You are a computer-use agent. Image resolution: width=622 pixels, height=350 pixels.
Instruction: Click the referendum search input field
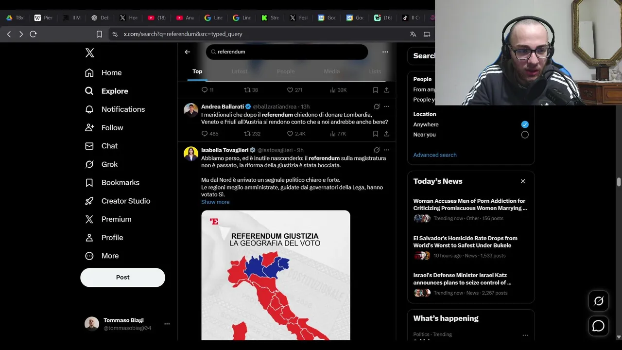[287, 52]
